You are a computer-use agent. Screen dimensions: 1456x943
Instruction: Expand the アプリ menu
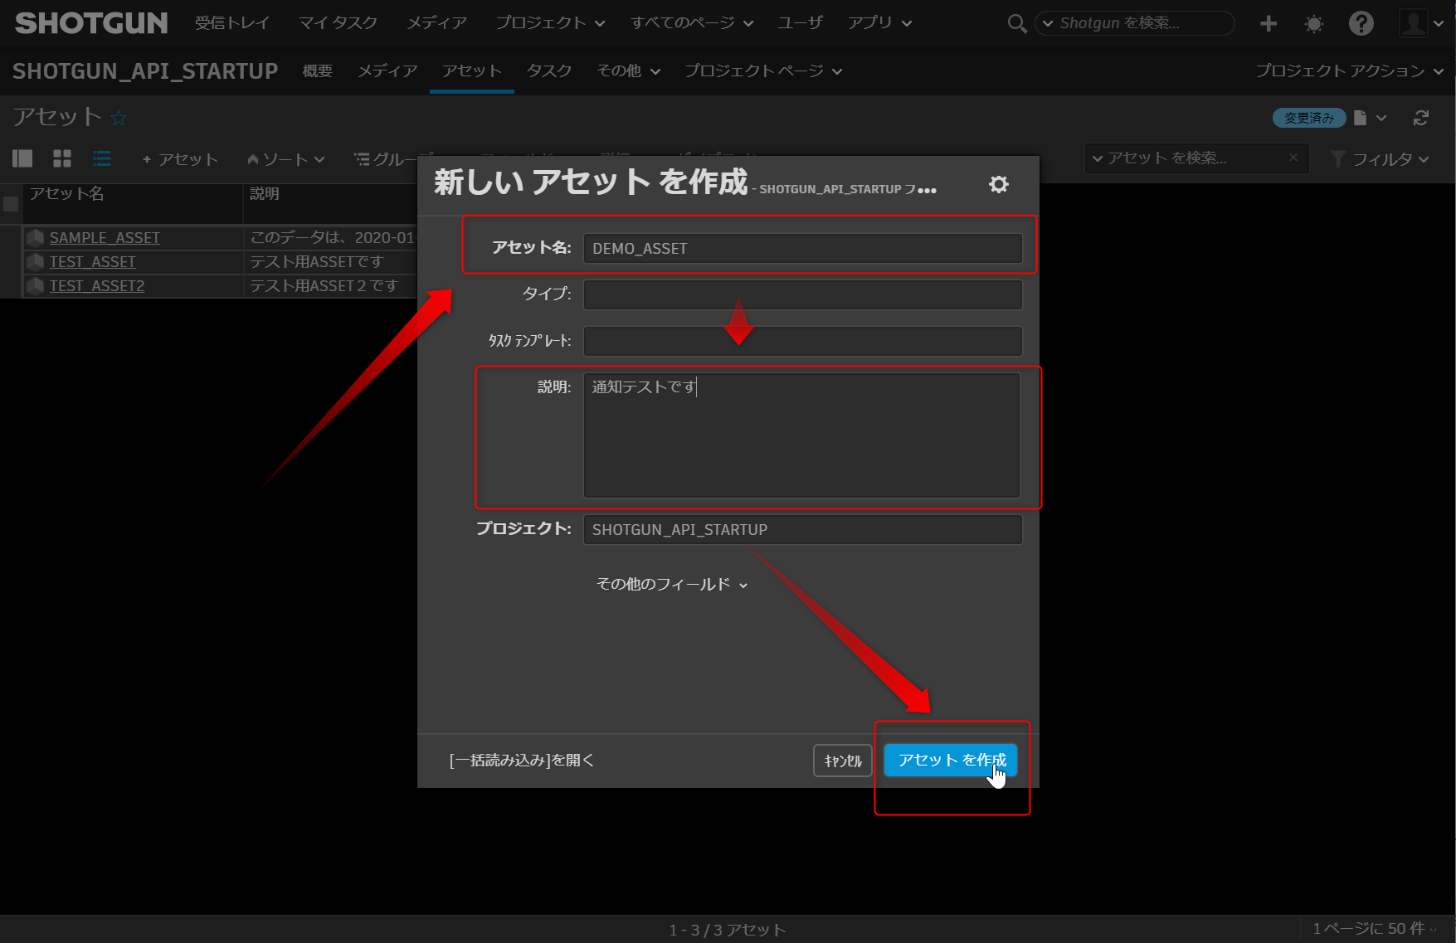879,23
